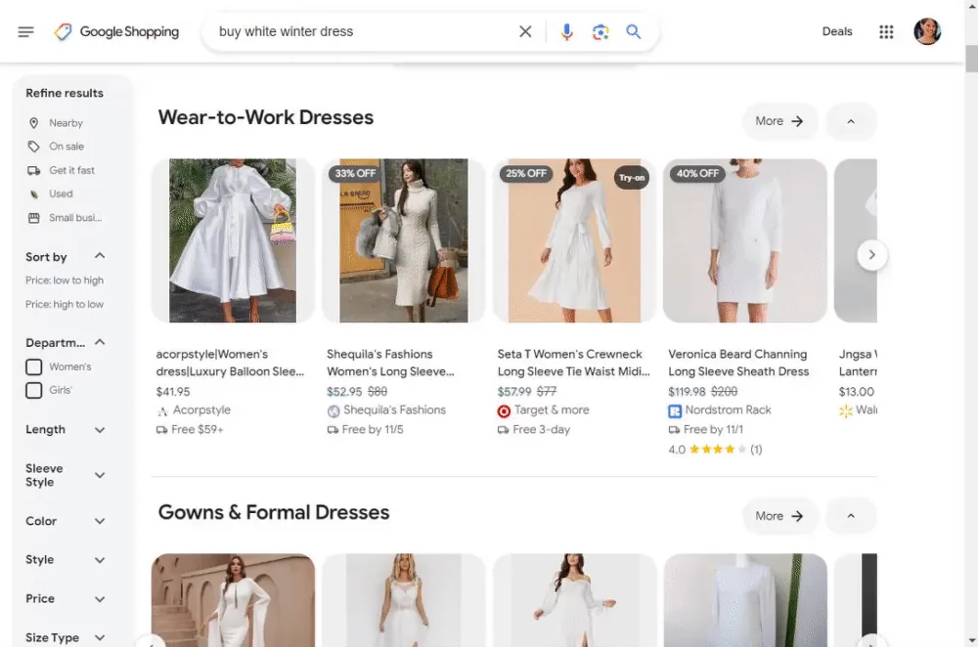The image size is (978, 647).
Task: Click the 40% OFF badge
Action: tap(697, 173)
